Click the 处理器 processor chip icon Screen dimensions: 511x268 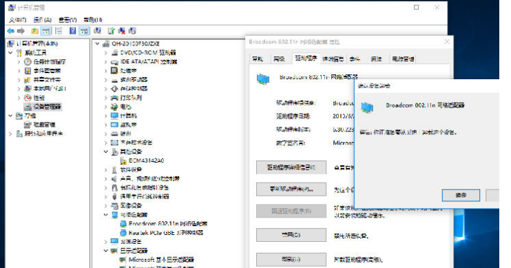tap(114, 70)
